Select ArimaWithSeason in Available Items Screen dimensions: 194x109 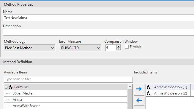coord(26,106)
